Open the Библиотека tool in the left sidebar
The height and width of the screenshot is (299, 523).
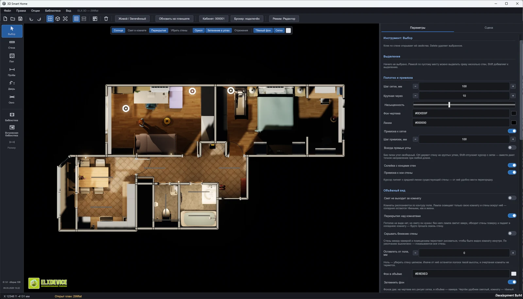click(x=12, y=117)
